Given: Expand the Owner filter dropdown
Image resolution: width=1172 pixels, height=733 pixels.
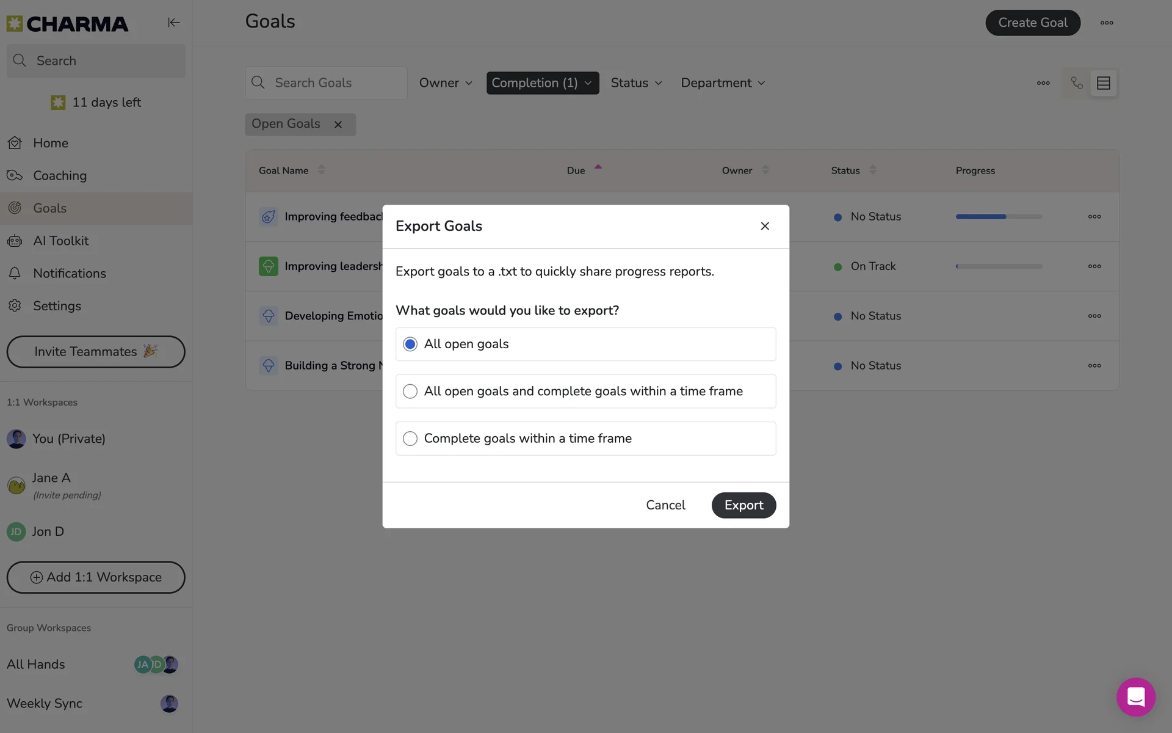Looking at the screenshot, I should 446,83.
